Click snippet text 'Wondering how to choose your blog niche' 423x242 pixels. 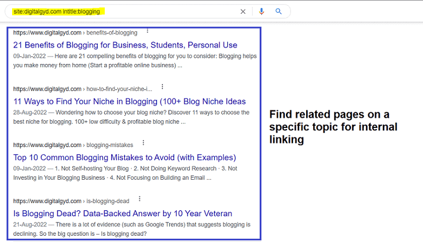point(112,112)
